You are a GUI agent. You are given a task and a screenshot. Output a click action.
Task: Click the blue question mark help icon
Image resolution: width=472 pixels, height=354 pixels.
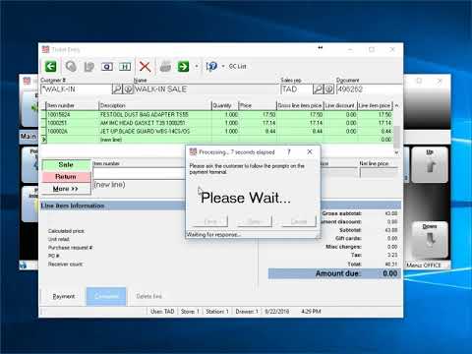coord(211,67)
